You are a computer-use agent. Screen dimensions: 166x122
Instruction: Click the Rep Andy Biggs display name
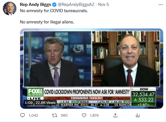click(35, 5)
